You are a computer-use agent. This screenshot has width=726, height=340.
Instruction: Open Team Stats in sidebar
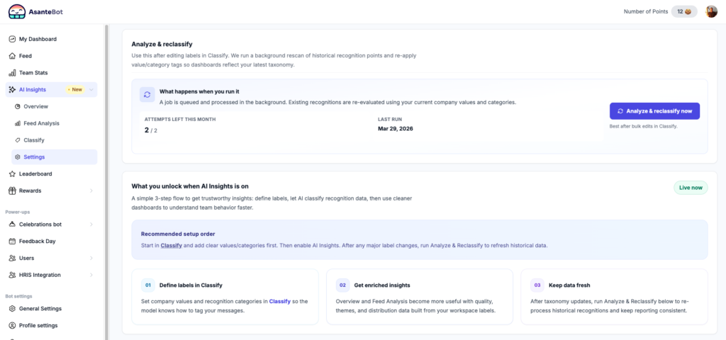click(33, 73)
